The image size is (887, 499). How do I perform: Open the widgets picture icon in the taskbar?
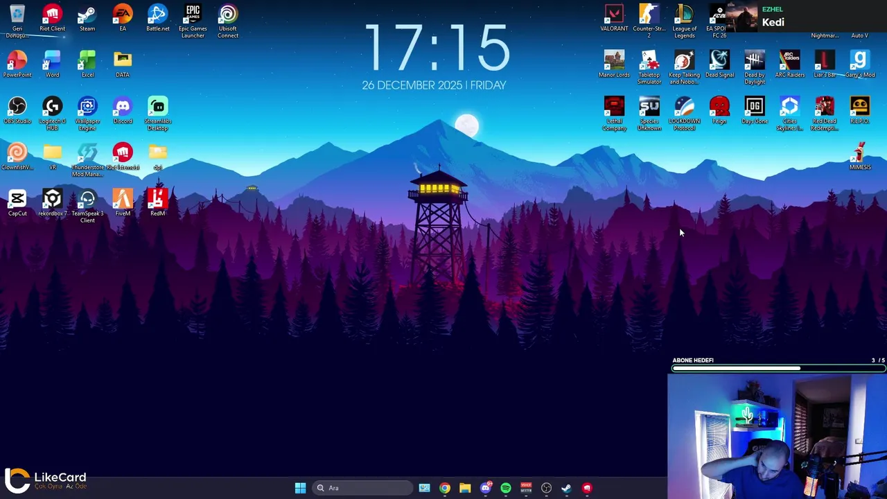(x=424, y=488)
